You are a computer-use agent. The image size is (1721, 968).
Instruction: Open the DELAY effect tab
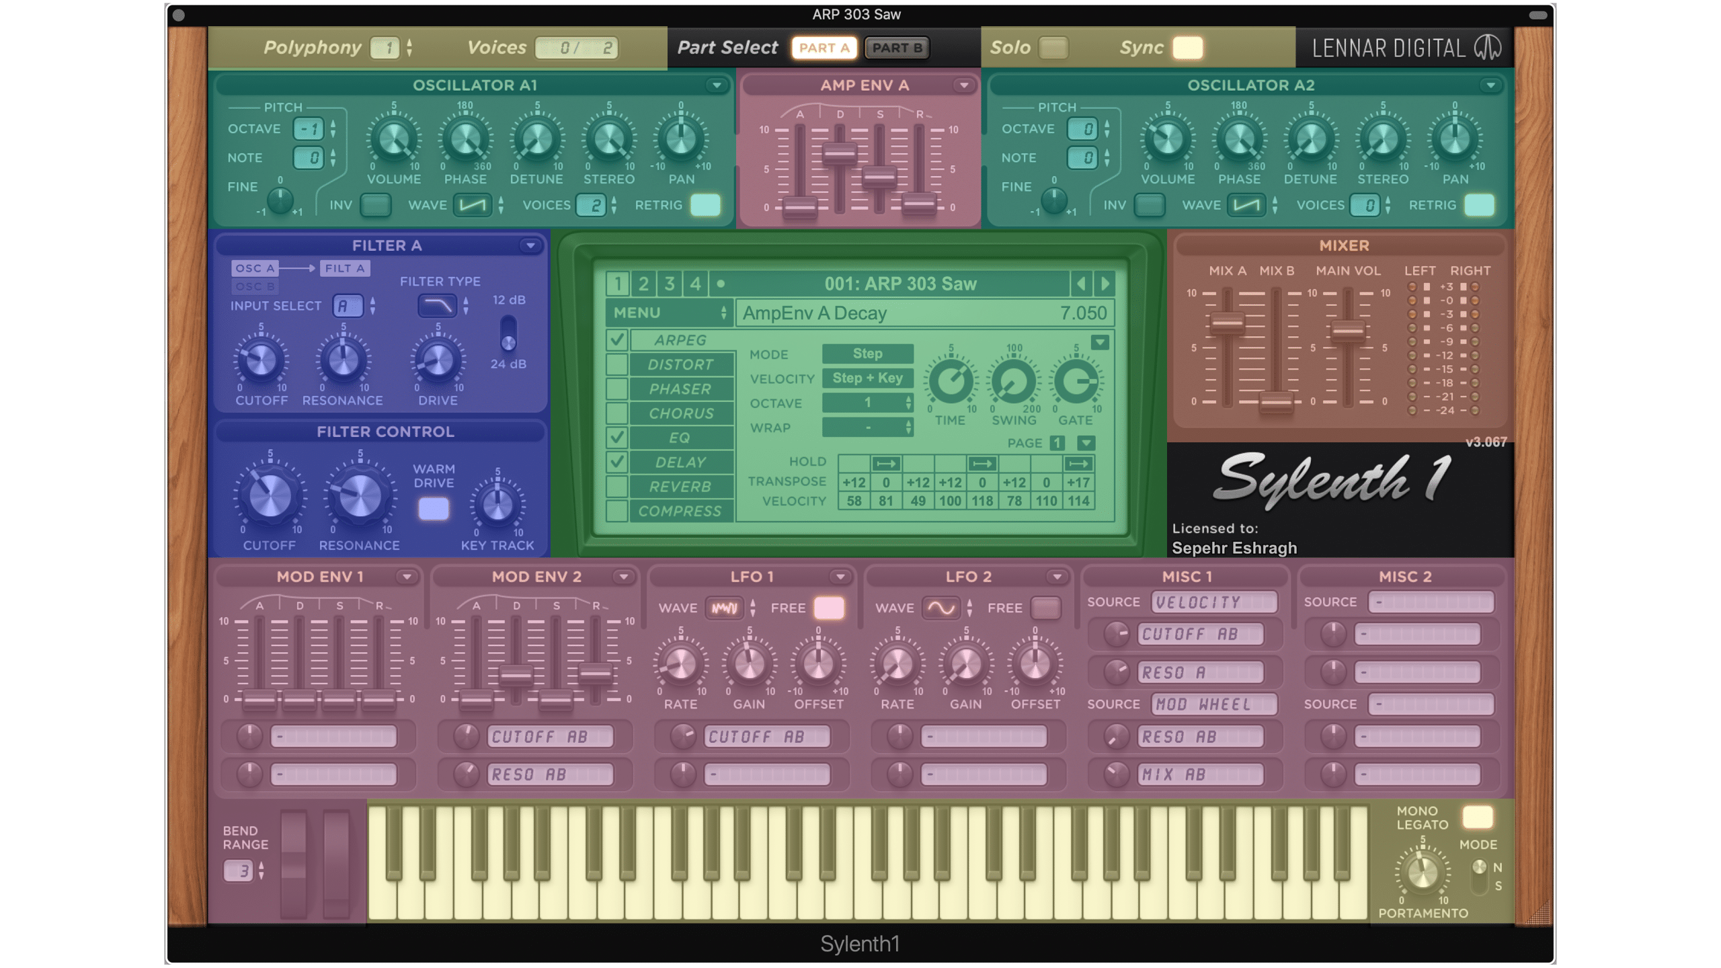coord(680,462)
